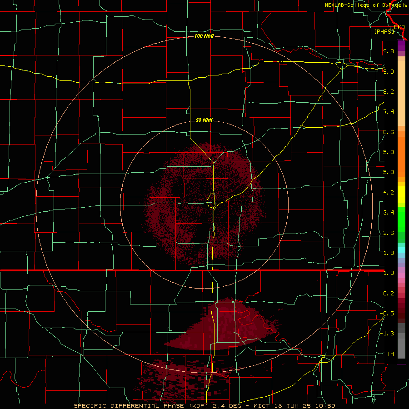Click the 8.2 value on the color scale
Image resolution: width=409 pixels, height=409 pixels.
point(389,91)
